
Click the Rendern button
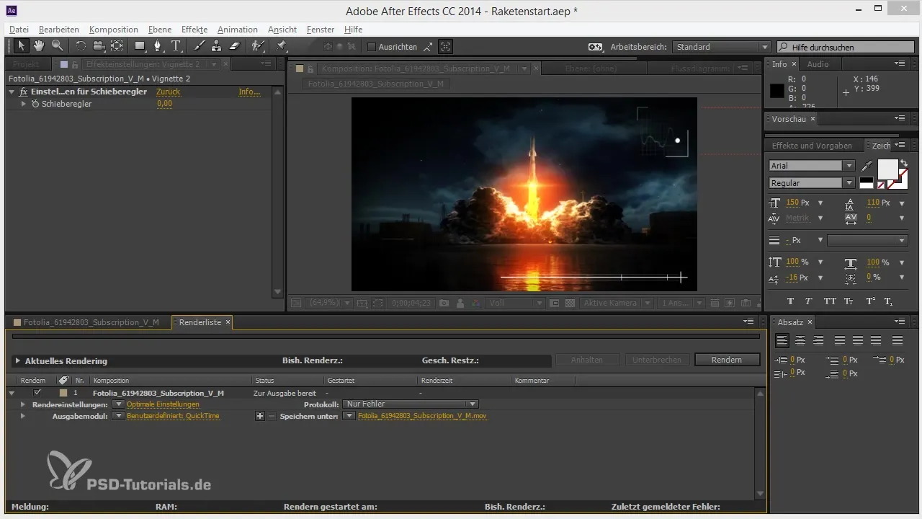pyautogui.click(x=727, y=360)
